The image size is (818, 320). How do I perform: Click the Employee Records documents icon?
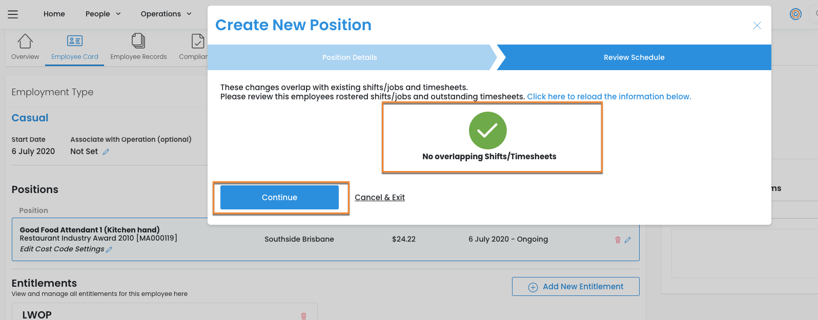click(x=138, y=41)
